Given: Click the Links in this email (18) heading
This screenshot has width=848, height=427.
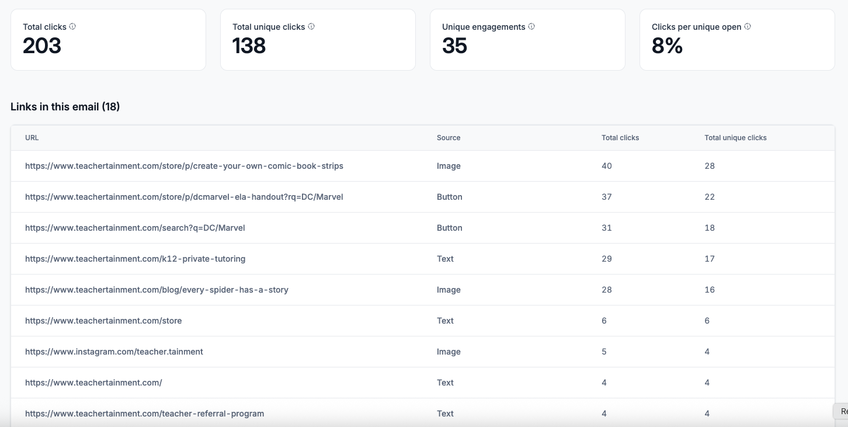Looking at the screenshot, I should (65, 107).
